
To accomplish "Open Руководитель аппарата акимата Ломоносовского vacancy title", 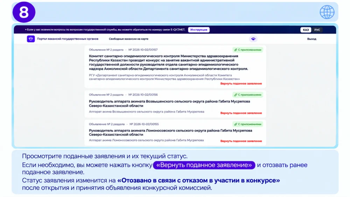I will pos(170,133).
